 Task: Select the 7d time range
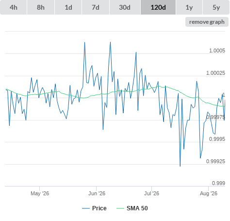pyautogui.click(x=96, y=7)
